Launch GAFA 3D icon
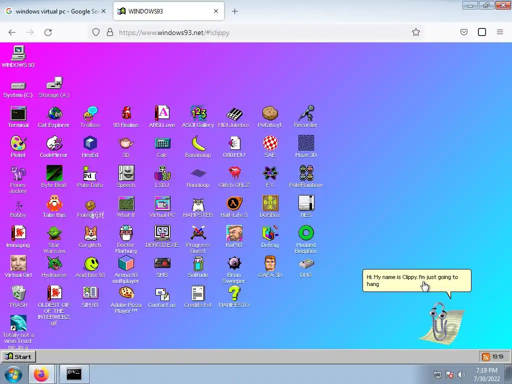The image size is (512, 384). tap(269, 263)
